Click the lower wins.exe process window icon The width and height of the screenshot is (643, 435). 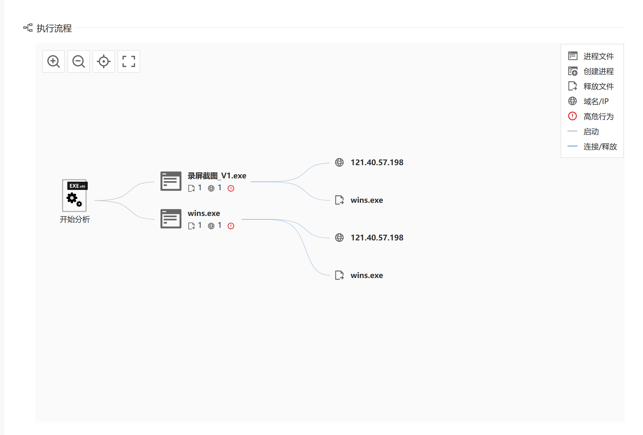171,219
